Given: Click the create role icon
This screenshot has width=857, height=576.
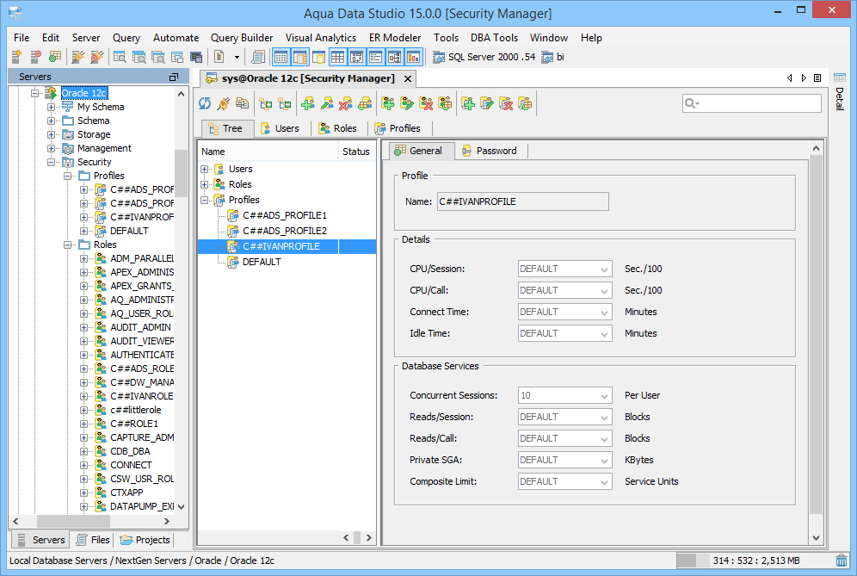Looking at the screenshot, I should coord(388,103).
